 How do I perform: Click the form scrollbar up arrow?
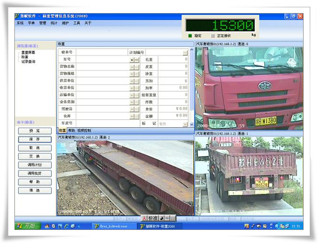pyautogui.click(x=191, y=49)
